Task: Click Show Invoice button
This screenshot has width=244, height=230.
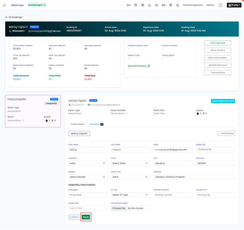Action: 217,50
